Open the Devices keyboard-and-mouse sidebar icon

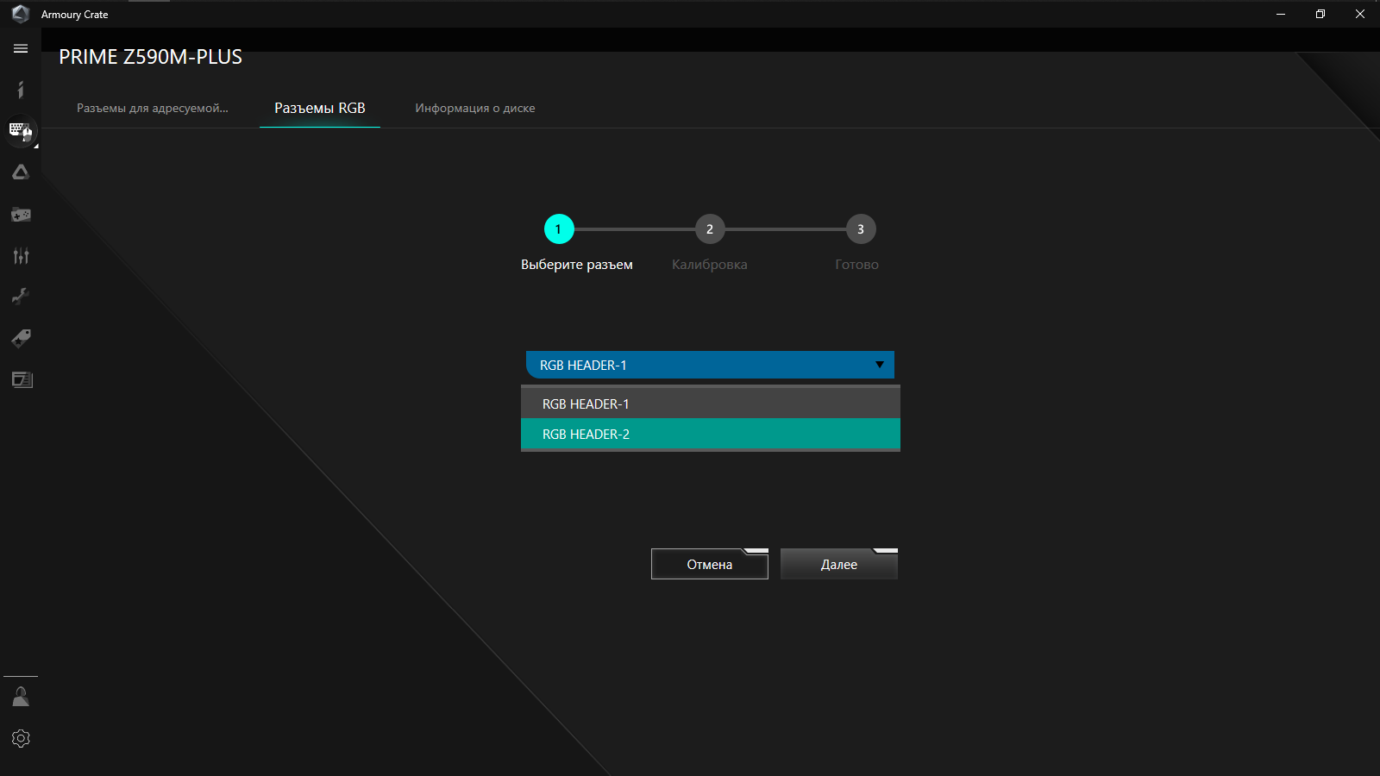point(21,131)
